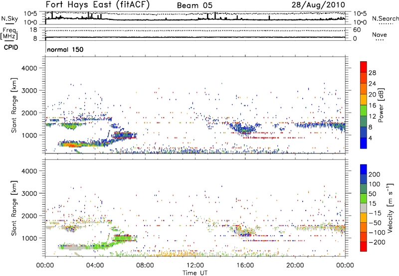Select the "50" velocity colorbar label
399x276 pixels.
click(x=372, y=194)
